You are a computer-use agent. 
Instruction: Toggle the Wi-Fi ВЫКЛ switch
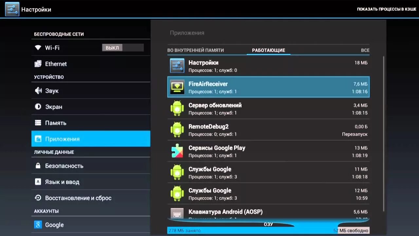[123, 48]
